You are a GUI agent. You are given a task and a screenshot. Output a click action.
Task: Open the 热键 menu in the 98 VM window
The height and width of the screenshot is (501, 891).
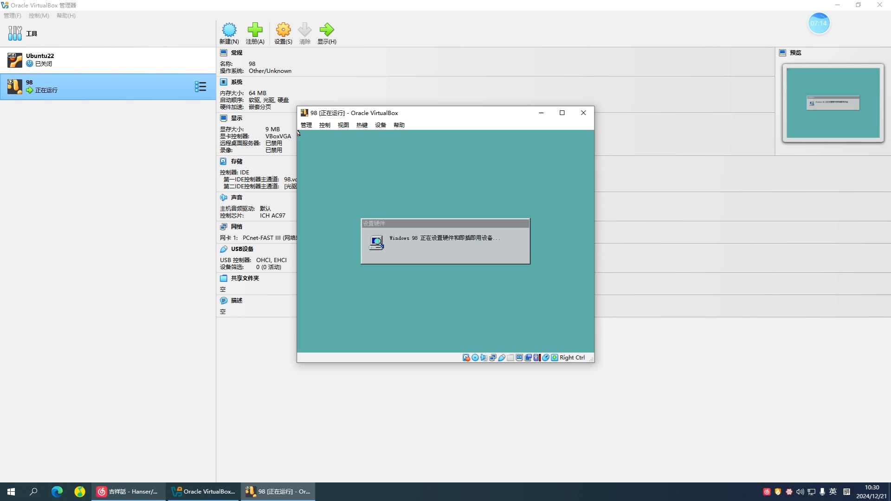click(362, 125)
